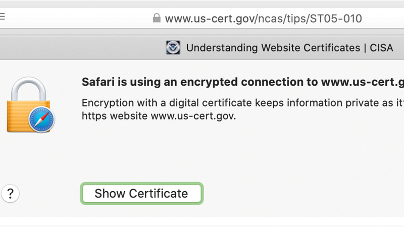This screenshot has height=227, width=404.
Task: Click the gray padlock in the address bar
Action: 156,19
